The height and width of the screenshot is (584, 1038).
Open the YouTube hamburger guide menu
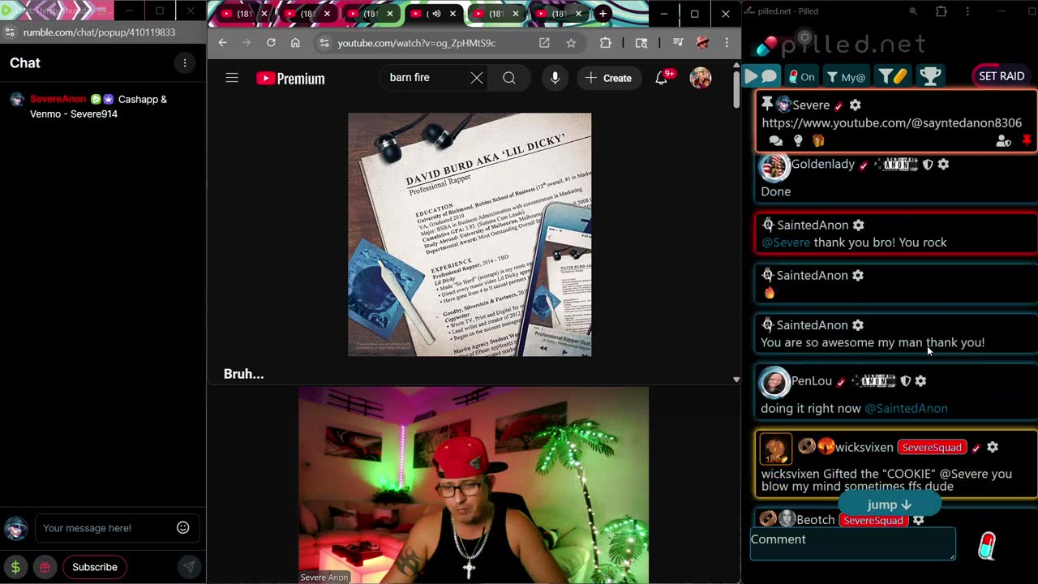[x=232, y=78]
